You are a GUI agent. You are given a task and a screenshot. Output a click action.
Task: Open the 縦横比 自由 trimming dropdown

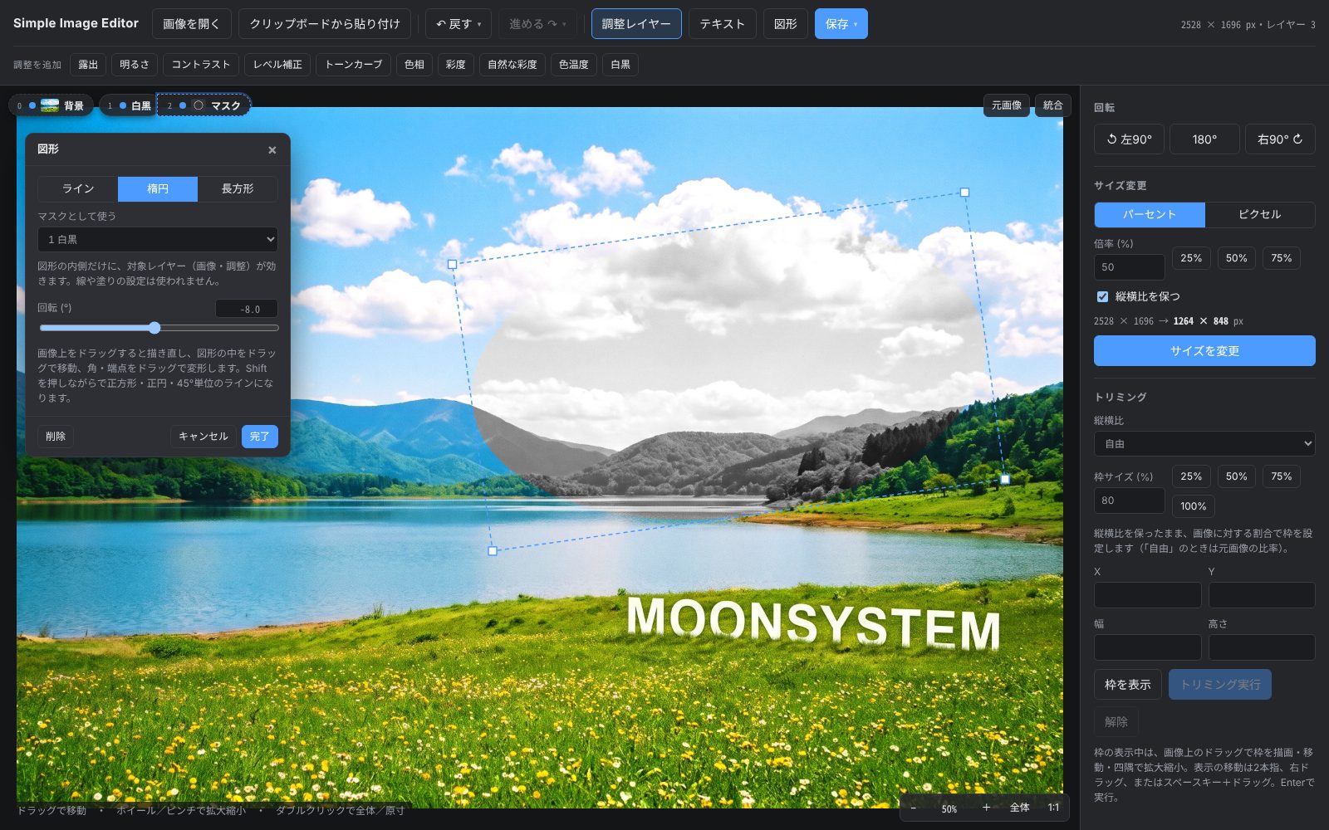[1204, 444]
